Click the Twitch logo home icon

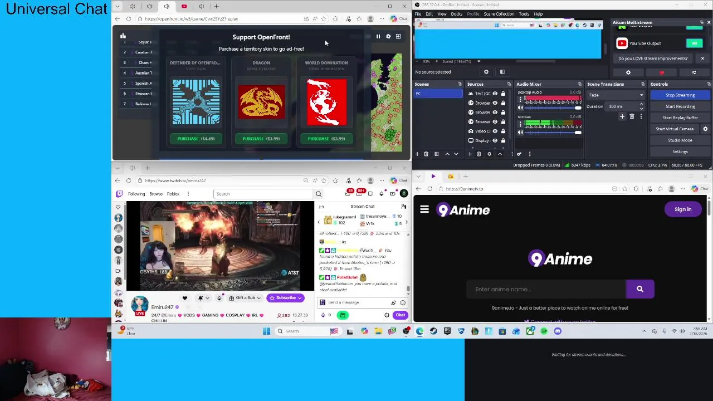119,194
